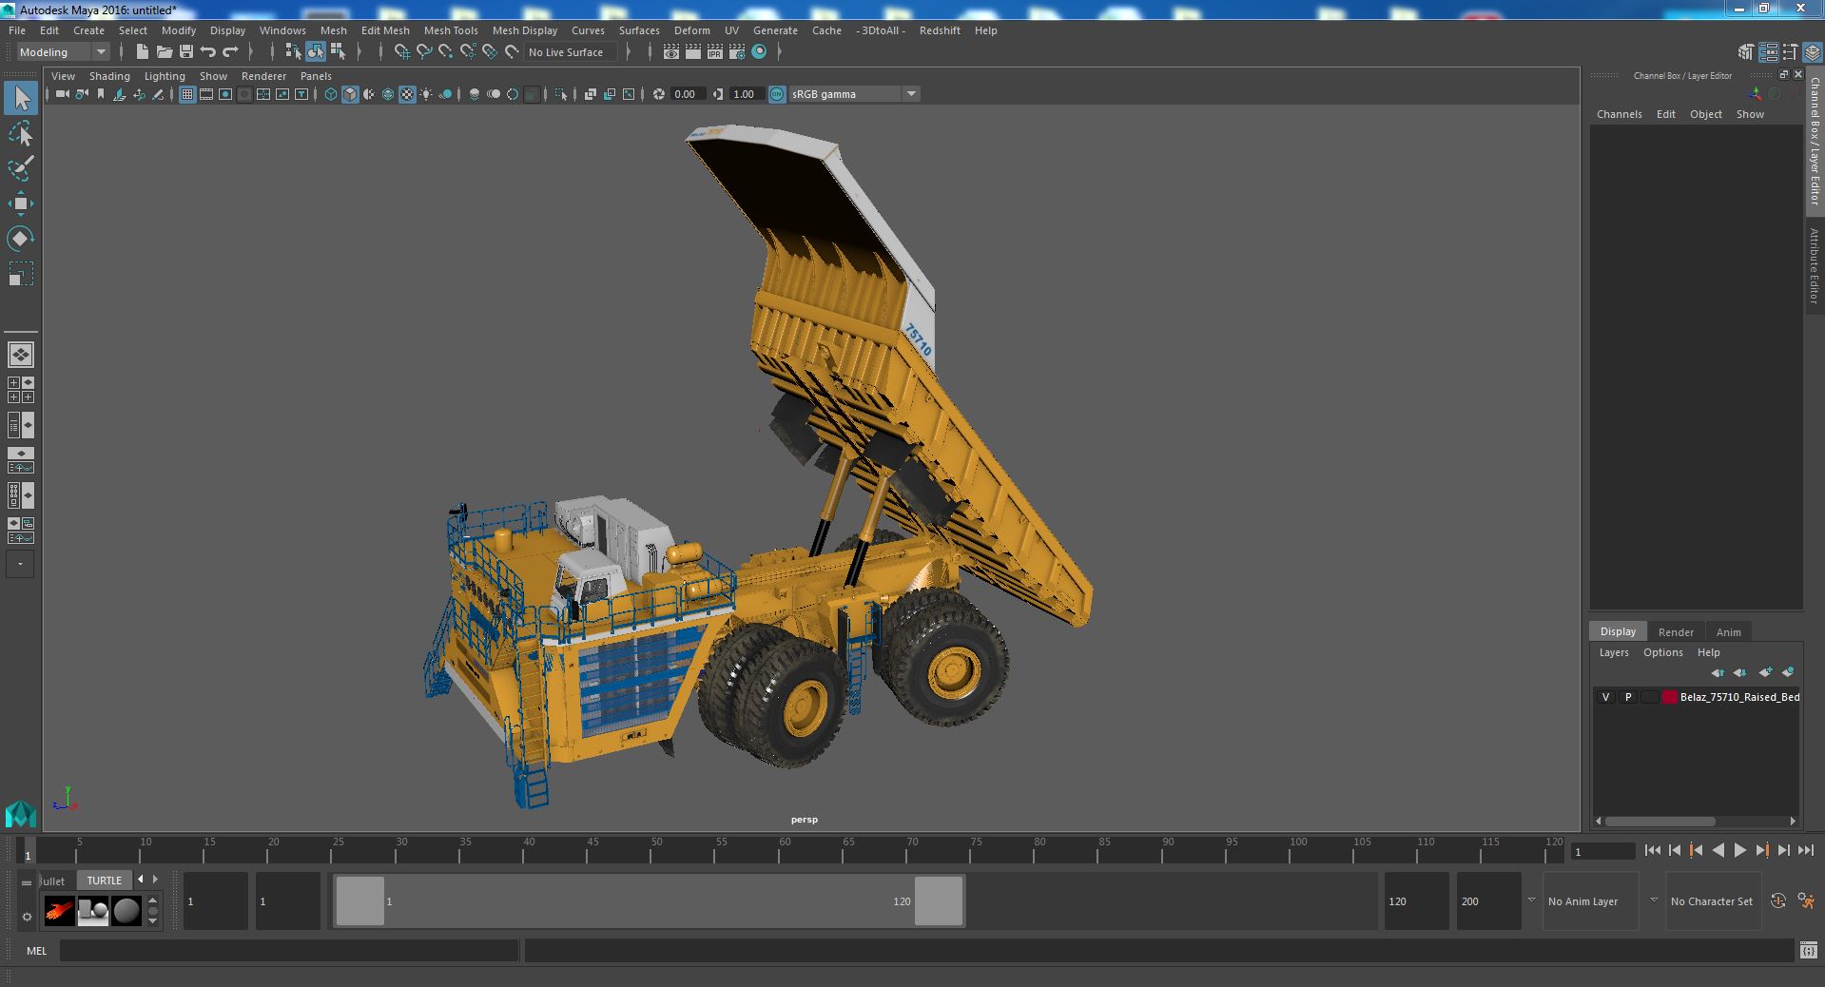Screen dimensions: 1825x987
Task: Select the TURTLE shelf tab
Action: click(105, 881)
